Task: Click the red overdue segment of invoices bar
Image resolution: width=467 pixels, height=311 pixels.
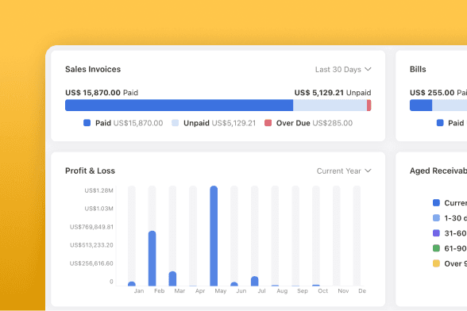Action: coord(369,106)
